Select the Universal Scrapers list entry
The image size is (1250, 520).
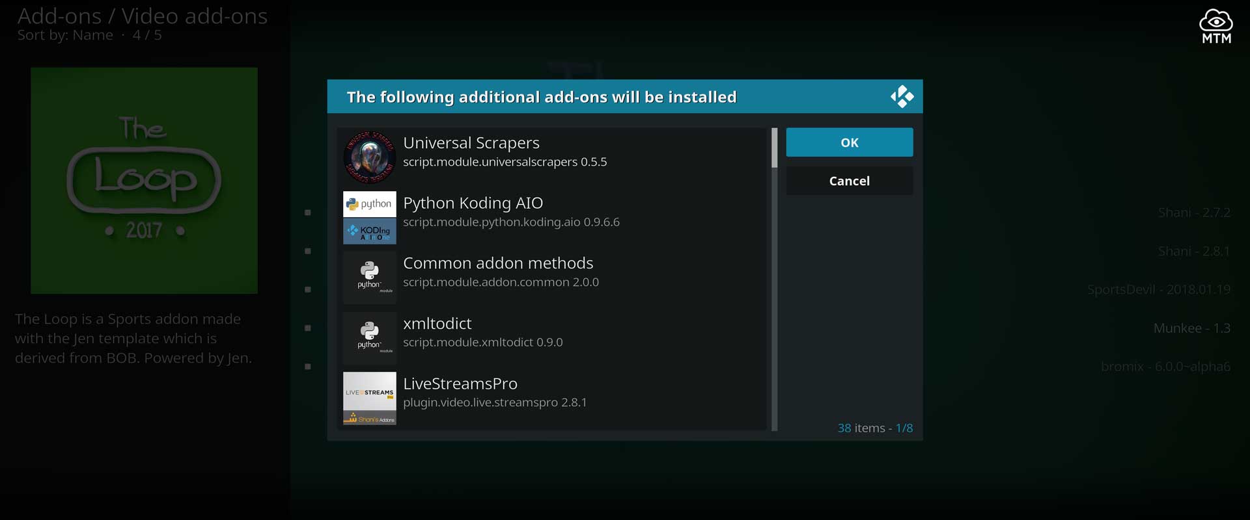pyautogui.click(x=553, y=157)
